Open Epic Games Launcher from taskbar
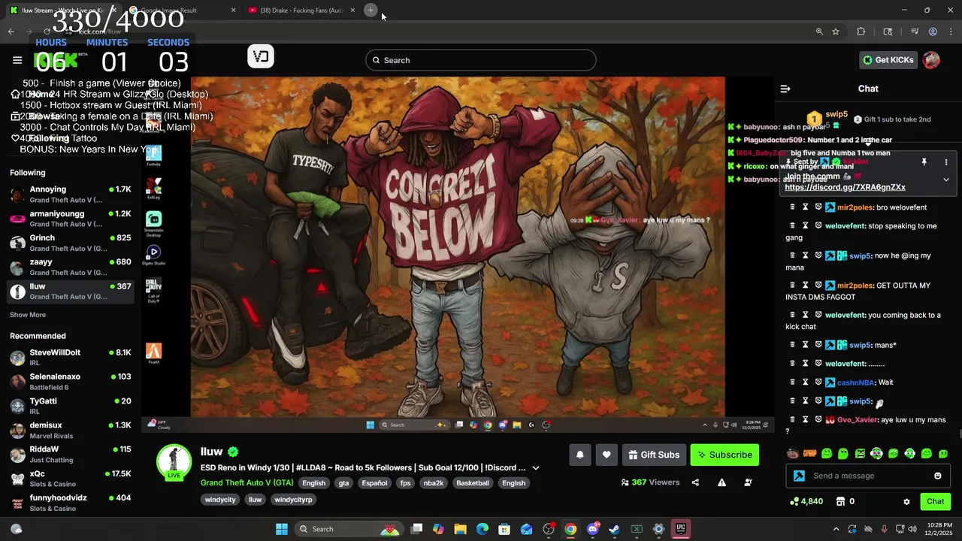 pyautogui.click(x=680, y=529)
